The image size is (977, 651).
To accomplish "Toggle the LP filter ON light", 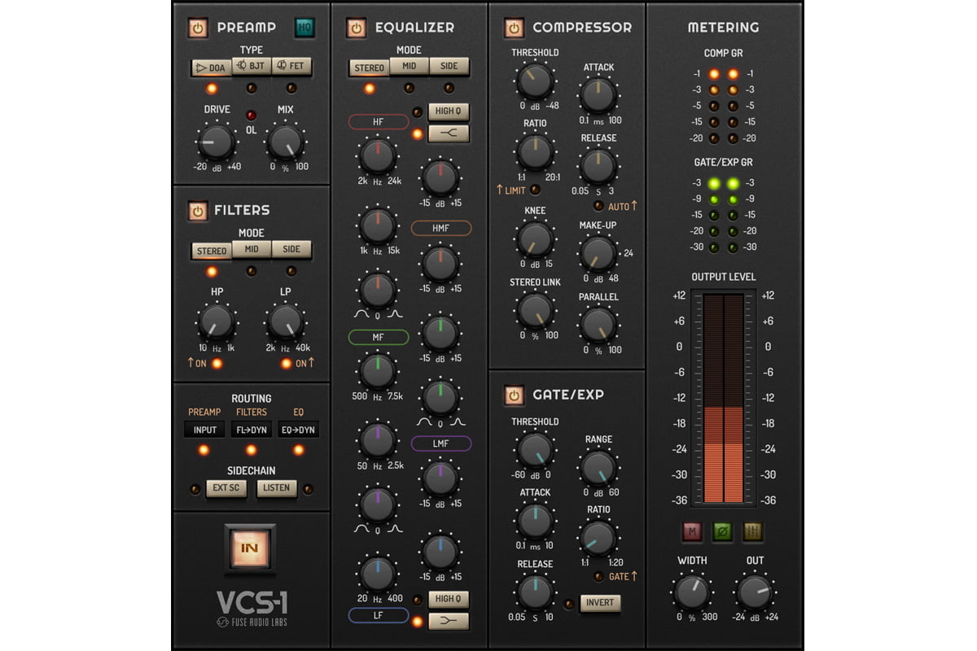I will click(x=286, y=363).
